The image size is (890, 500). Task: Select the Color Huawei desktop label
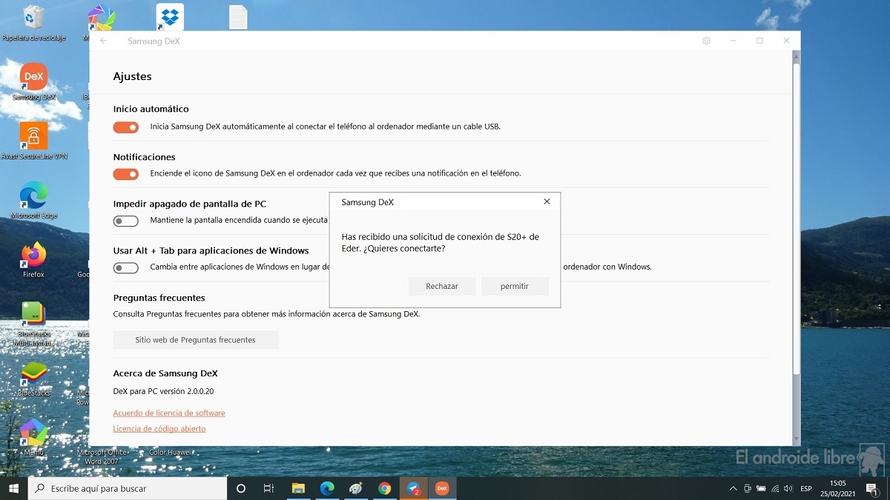point(171,453)
